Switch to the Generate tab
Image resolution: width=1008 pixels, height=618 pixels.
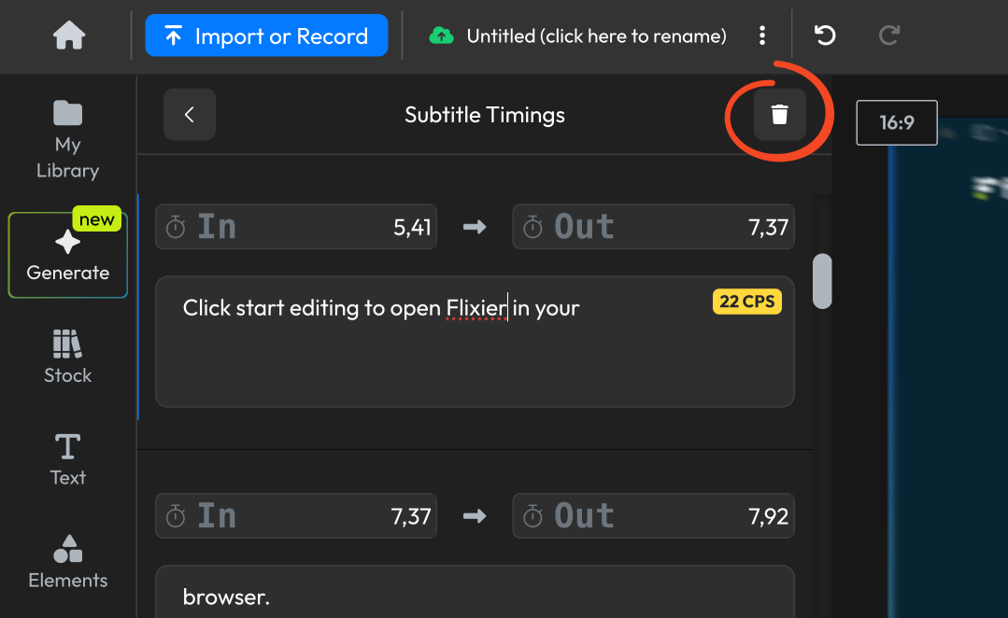[x=67, y=255]
